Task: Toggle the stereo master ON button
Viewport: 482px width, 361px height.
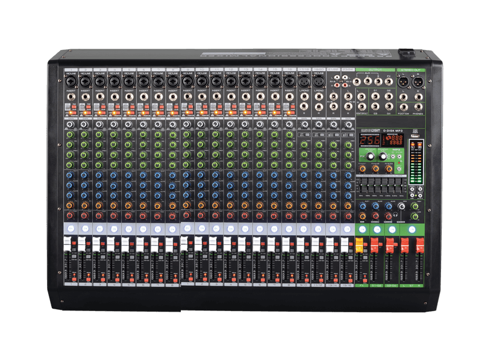Action: coord(412,229)
